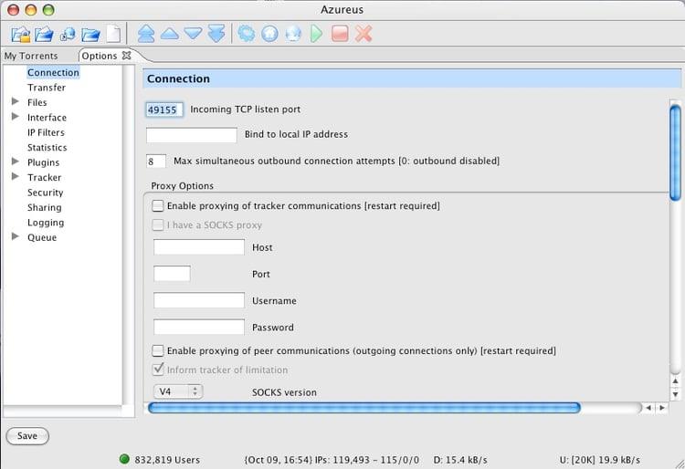Close the Options tab with its X
The height and width of the screenshot is (469, 685).
[127, 56]
